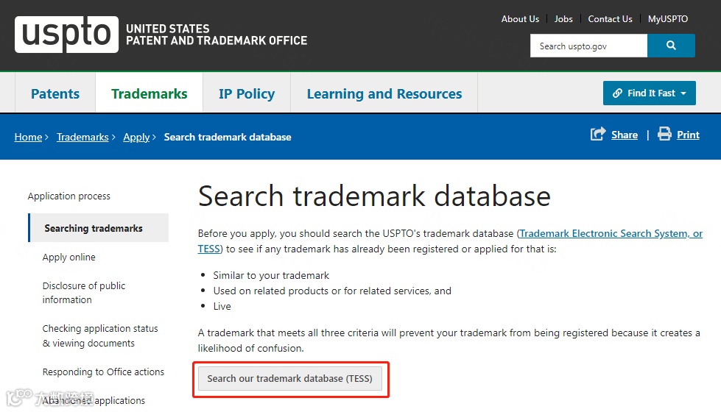This screenshot has height=412, width=721.
Task: Open the Trademark Electronic Search System link
Action: [x=611, y=233]
